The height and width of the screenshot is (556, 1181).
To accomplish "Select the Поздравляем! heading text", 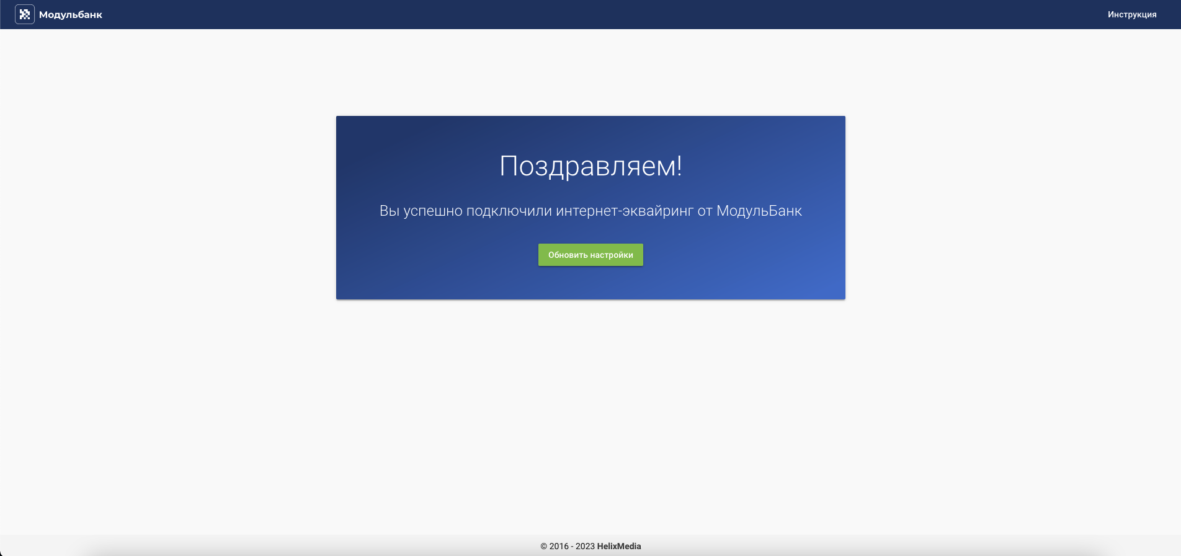I will pos(590,166).
